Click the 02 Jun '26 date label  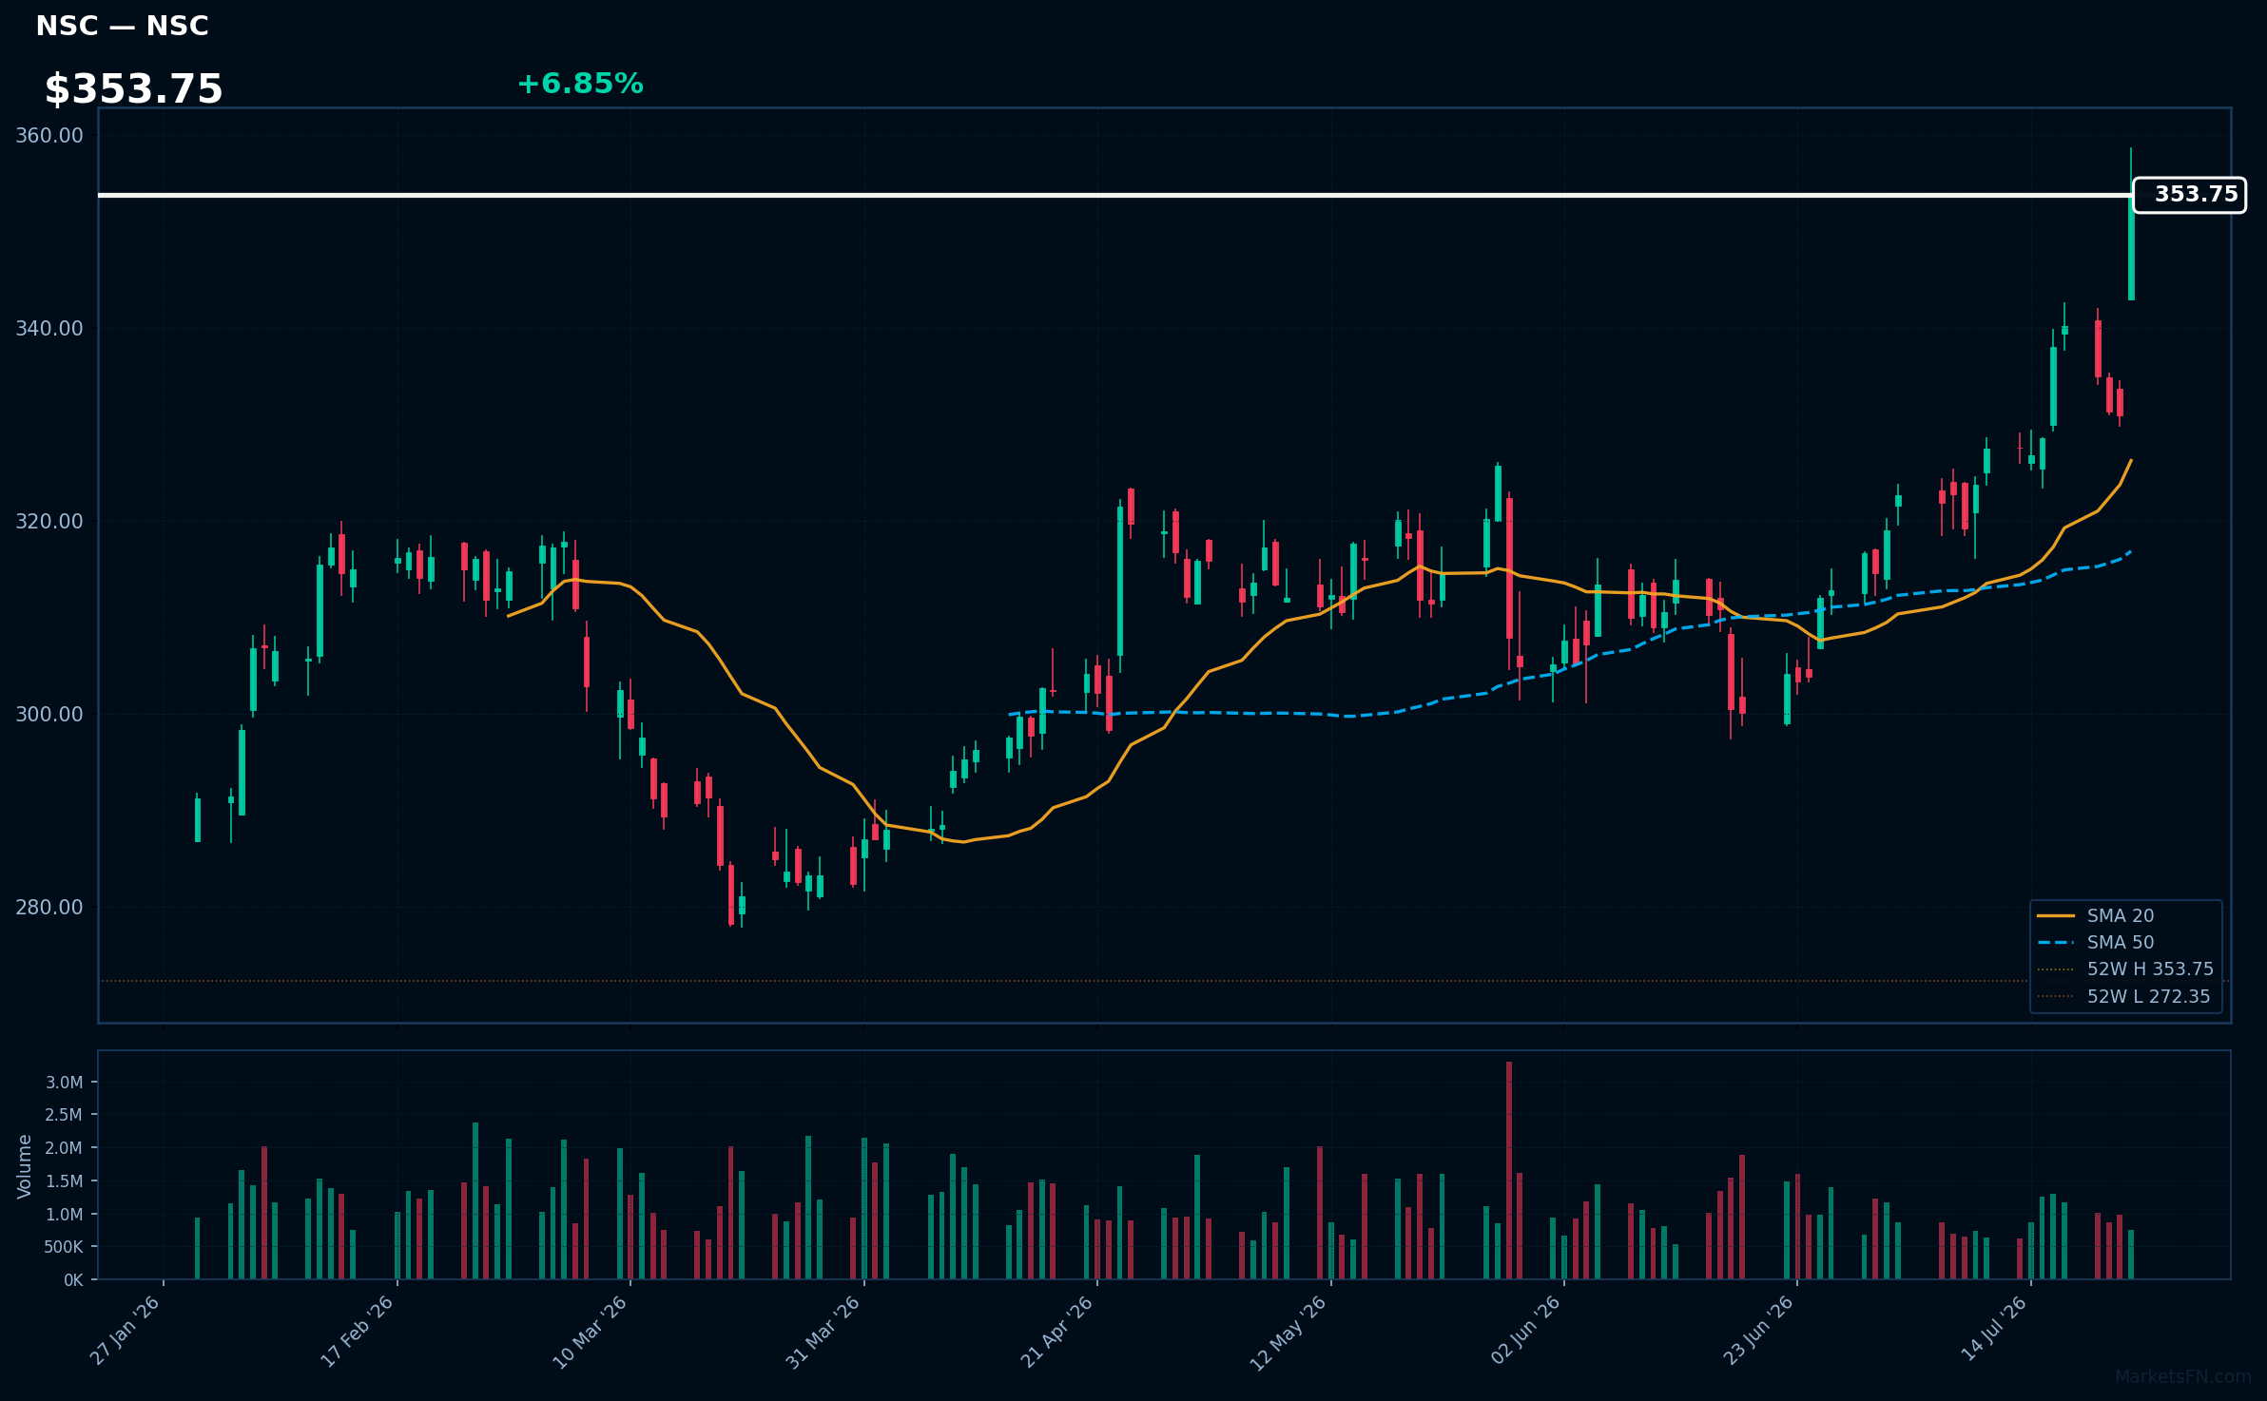coord(1526,1331)
